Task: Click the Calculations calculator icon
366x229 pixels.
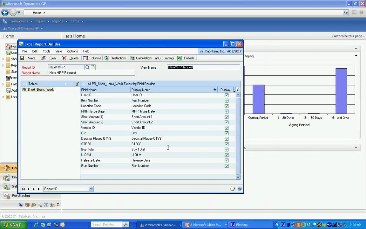Action: point(132,58)
